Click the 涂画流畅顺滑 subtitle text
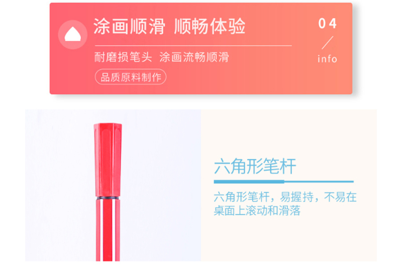402x268 pixels. click(194, 57)
